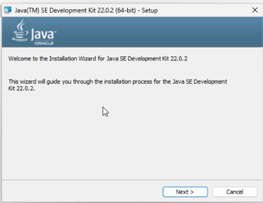Click the empty footer area left of Next
This screenshot has height=203, width=263.
pyautogui.click(x=79, y=192)
